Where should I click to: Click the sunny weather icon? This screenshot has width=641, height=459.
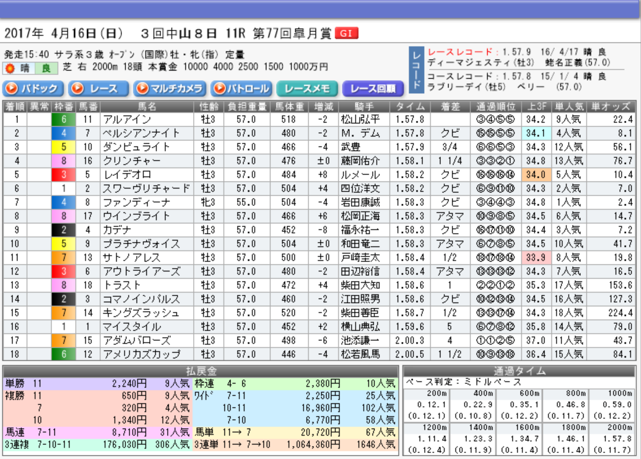(10, 68)
